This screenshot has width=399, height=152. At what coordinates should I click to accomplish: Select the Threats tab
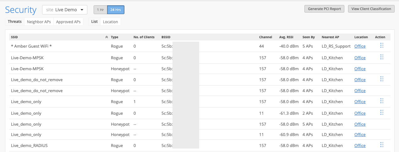[x=15, y=22]
